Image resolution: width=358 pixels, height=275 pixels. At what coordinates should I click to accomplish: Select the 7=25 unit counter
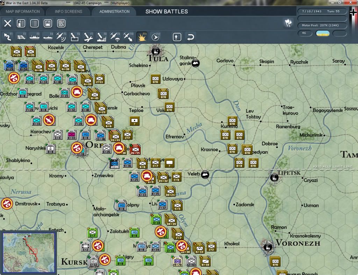pos(16,52)
